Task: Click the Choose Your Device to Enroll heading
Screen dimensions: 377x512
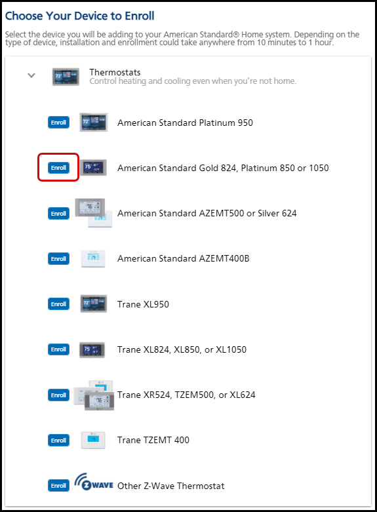Action: coord(79,16)
